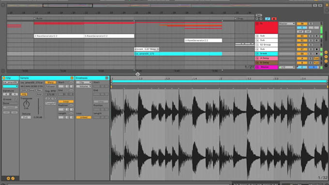This screenshot has width=329, height=185.
Task: Click the round button at top-left corner
Action: pyautogui.click(x=3, y=5)
